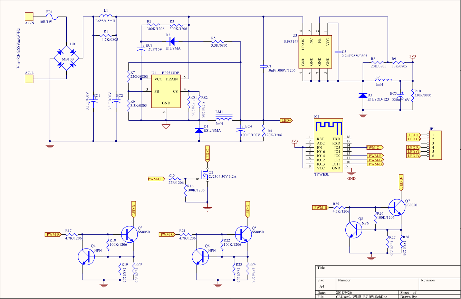Screen dimensions: 461x299
Task: Select the LED G- port above Q5
Action: 248,209
